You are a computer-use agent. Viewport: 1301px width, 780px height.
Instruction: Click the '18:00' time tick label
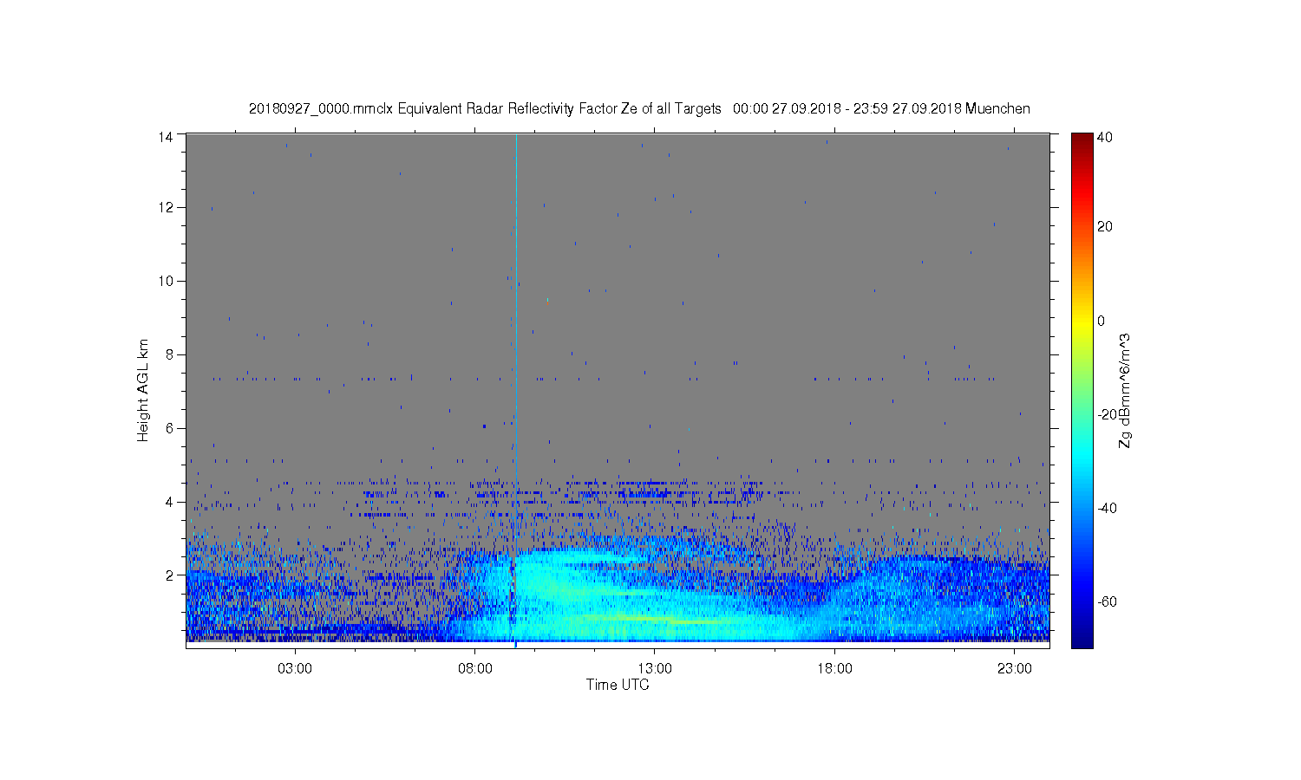(834, 668)
